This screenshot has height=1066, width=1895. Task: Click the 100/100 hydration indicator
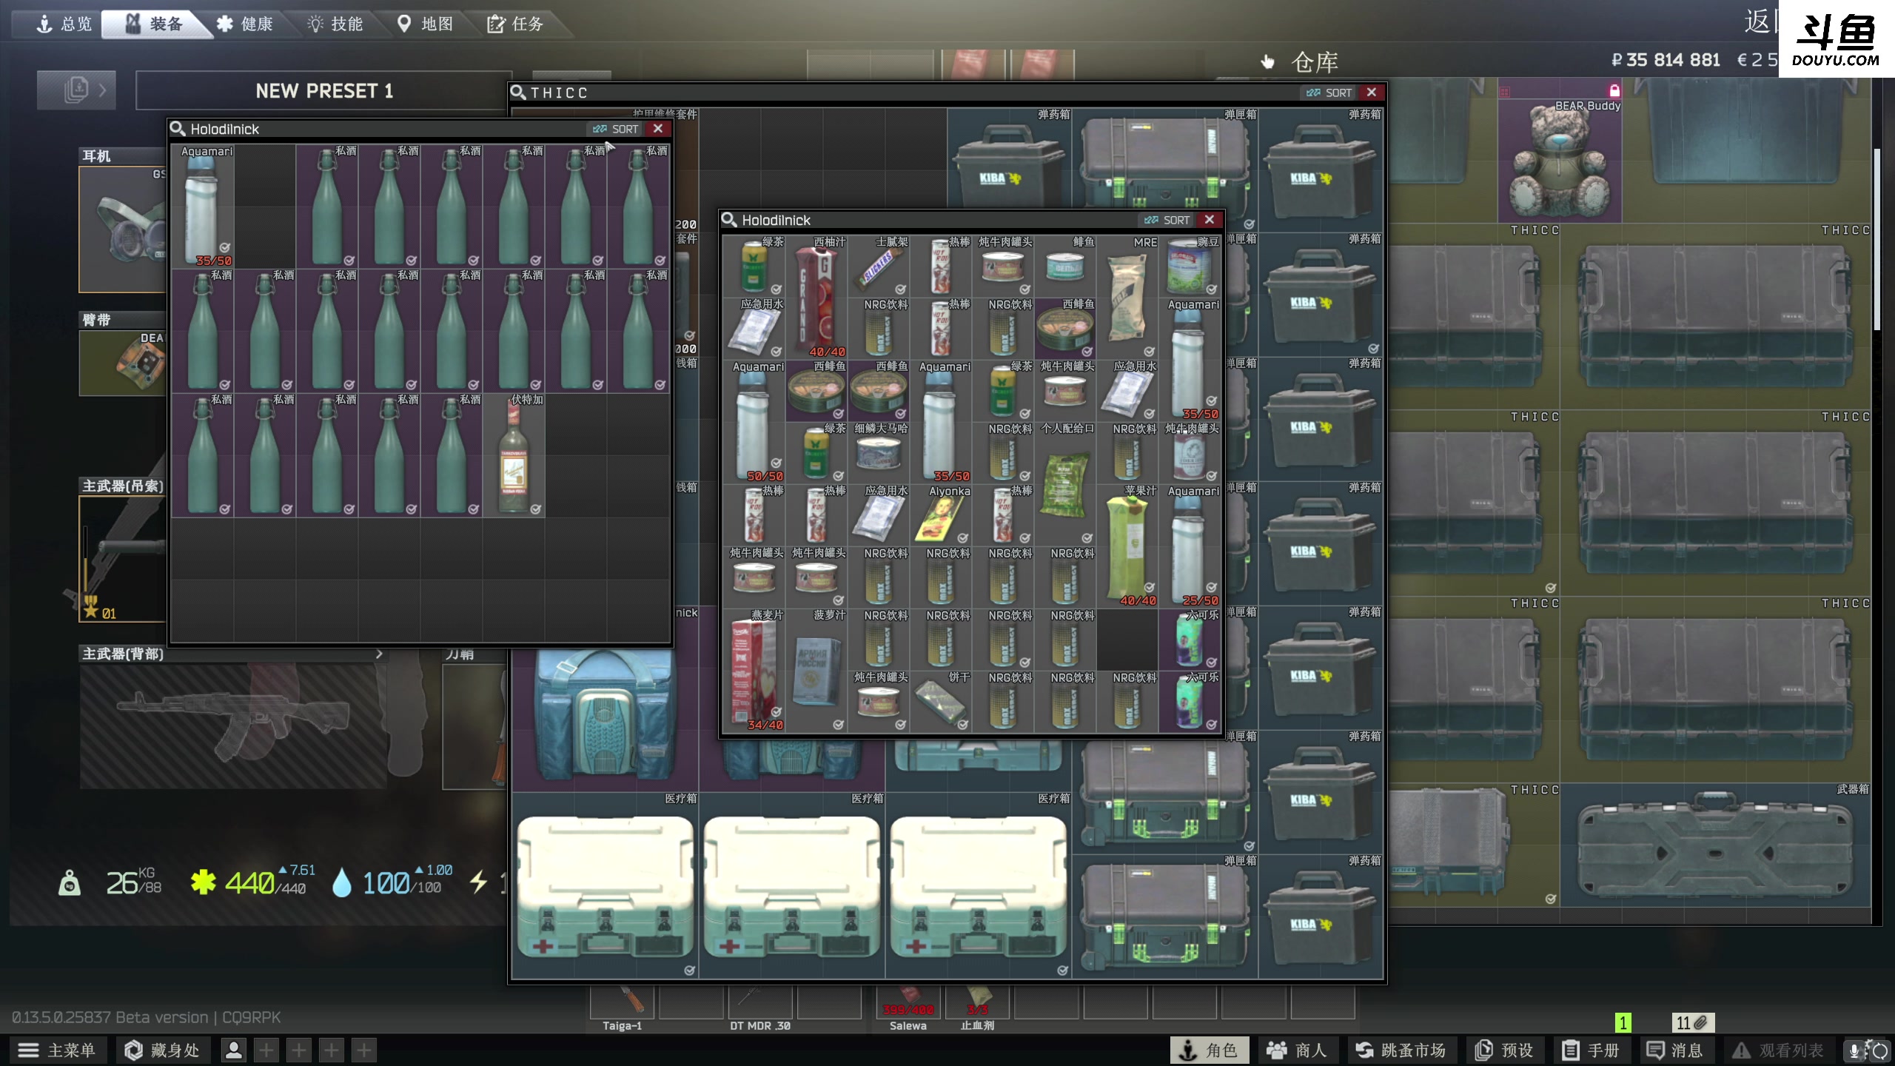[392, 882]
